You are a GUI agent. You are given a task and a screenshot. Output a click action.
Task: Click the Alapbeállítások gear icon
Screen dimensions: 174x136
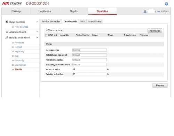tap(7, 32)
